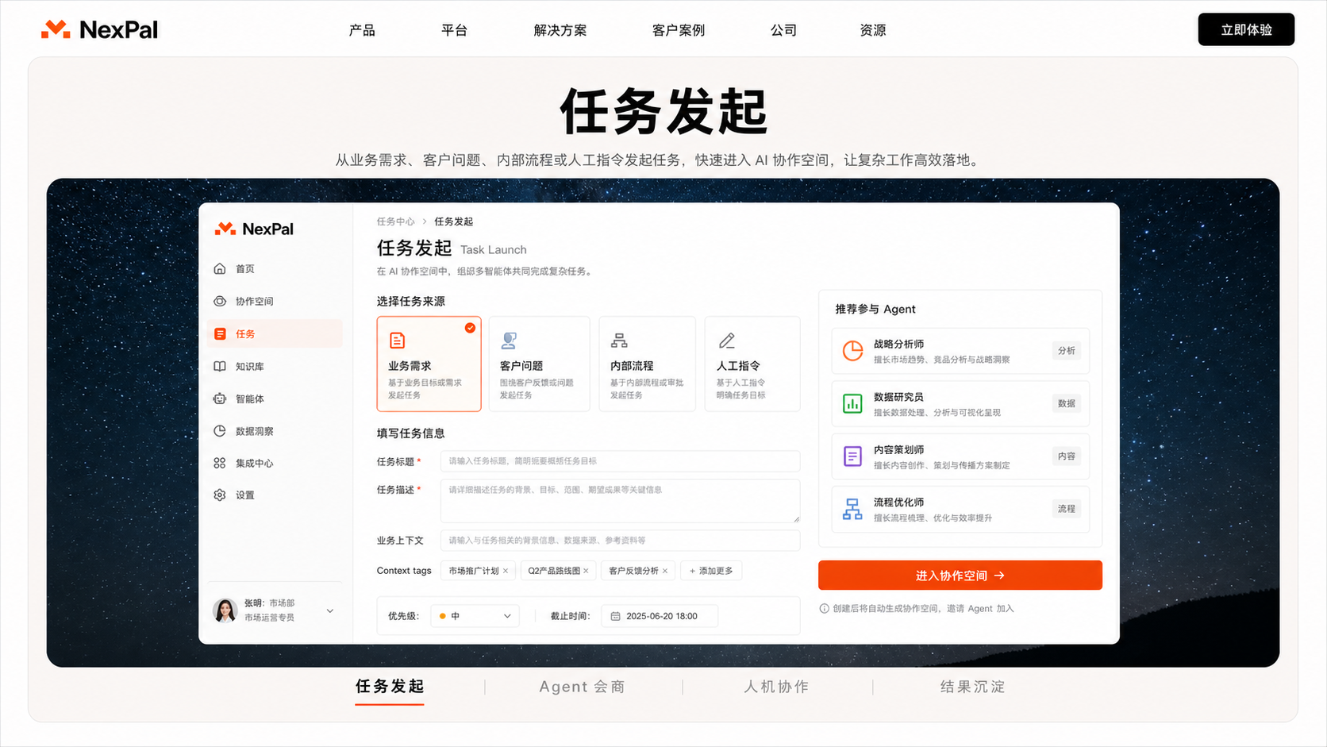
Task: Click the 客户问题 person icon
Action: 509,341
